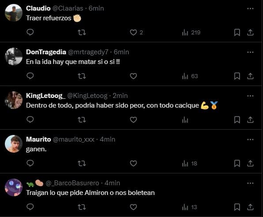Visit the @mrtragedy7 handle link
The height and width of the screenshot is (217, 263).
(88, 52)
